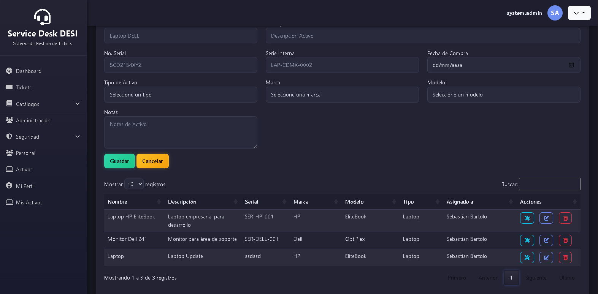The width and height of the screenshot is (598, 294).
Task: Delete the Monitor Dell 24" asset
Action: pyautogui.click(x=565, y=240)
